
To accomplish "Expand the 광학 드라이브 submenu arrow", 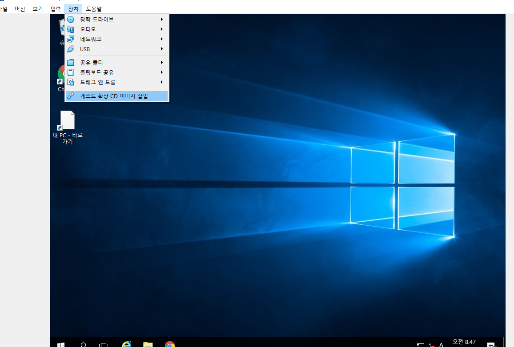I will 161,20.
